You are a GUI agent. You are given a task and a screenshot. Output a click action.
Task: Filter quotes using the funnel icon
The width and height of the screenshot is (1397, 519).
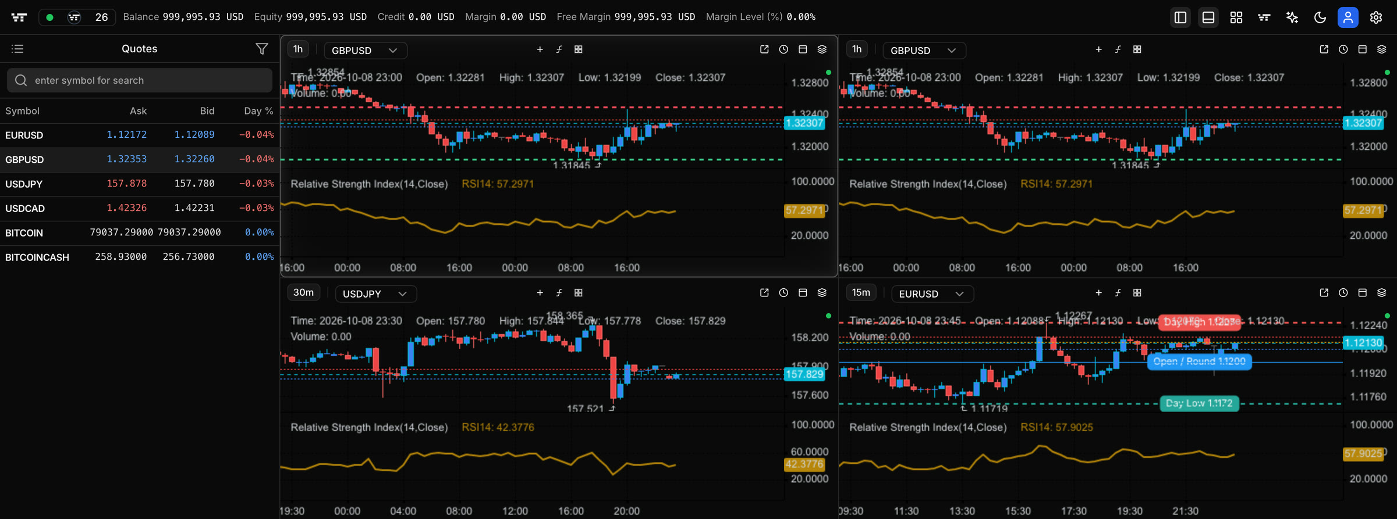click(x=262, y=49)
